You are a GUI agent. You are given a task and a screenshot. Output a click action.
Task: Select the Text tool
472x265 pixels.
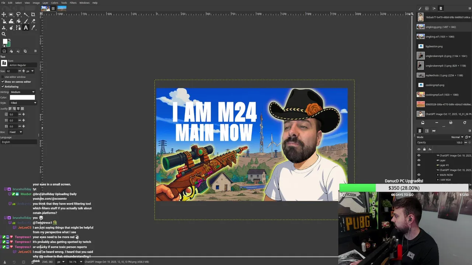click(26, 28)
